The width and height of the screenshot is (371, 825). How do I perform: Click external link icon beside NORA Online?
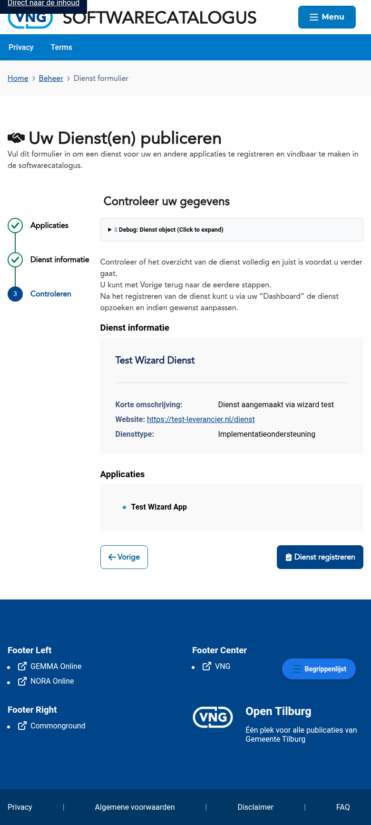[22, 681]
